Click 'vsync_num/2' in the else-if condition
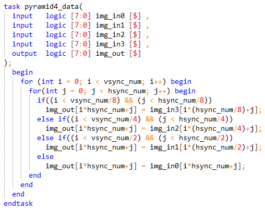The image size is (265, 210). click(114, 138)
